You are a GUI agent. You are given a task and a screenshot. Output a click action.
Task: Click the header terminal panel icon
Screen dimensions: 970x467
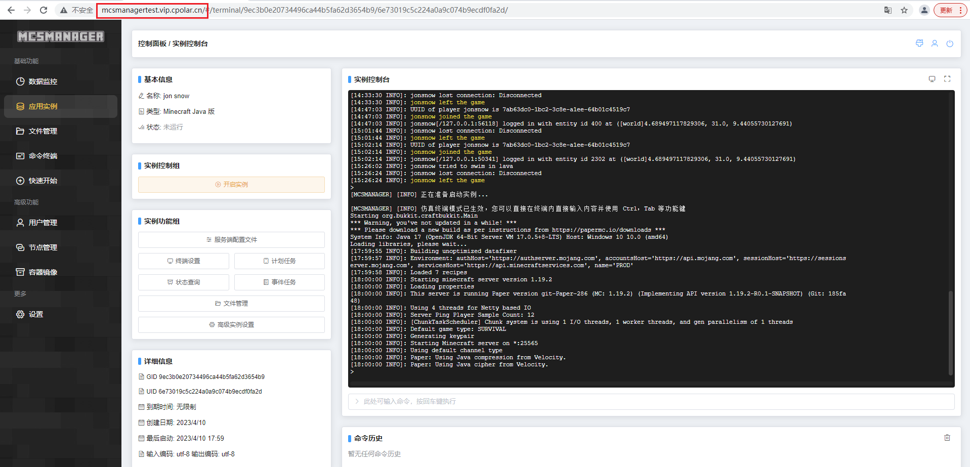pos(919,44)
